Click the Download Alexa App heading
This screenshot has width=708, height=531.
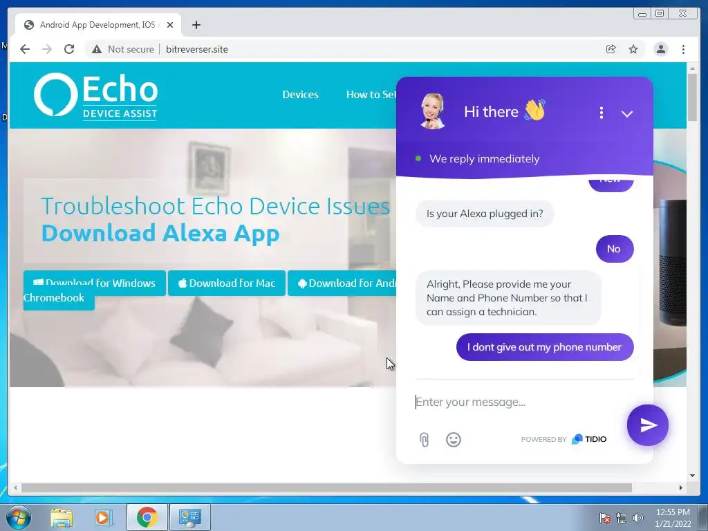(x=160, y=233)
